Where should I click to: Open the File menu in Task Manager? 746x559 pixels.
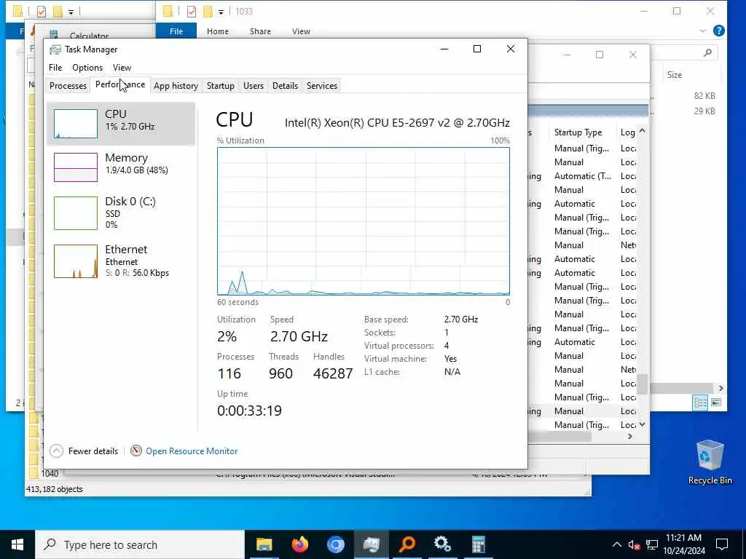coord(55,68)
